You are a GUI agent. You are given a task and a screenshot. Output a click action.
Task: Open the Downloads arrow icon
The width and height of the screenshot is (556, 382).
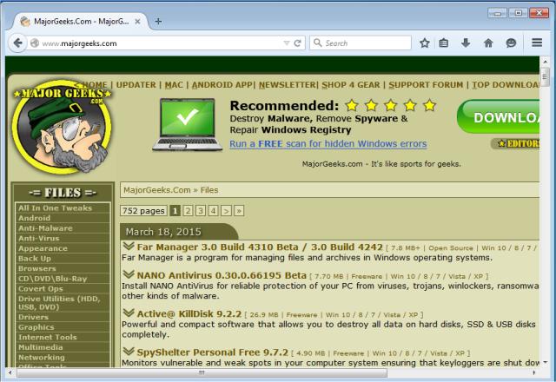pyautogui.click(x=466, y=43)
